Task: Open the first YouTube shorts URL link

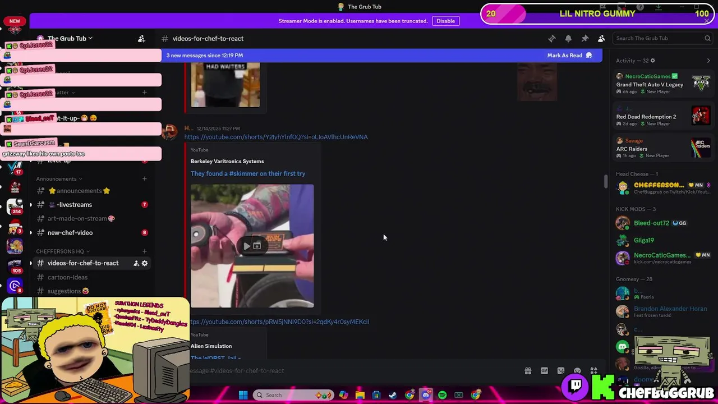Action: (x=276, y=137)
